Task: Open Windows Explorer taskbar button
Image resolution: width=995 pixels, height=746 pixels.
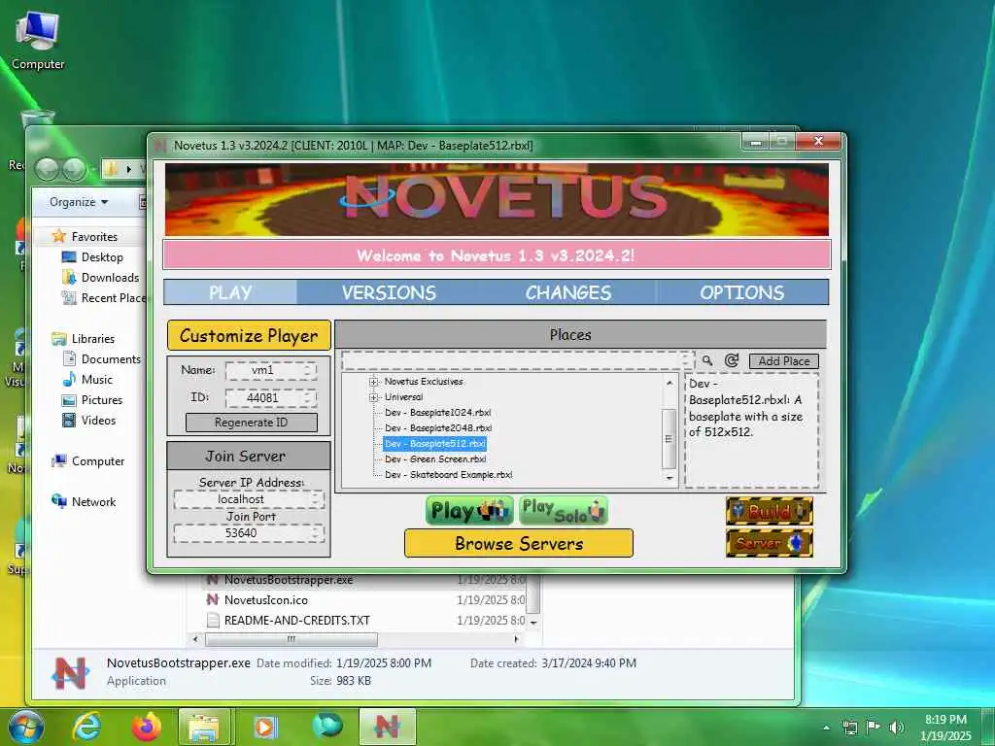Action: pyautogui.click(x=204, y=727)
